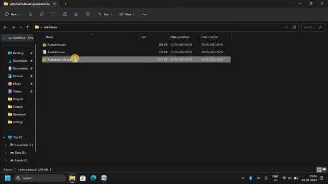Open the New dropdown menu
Viewport: 328px width, 184px height.
[12, 14]
